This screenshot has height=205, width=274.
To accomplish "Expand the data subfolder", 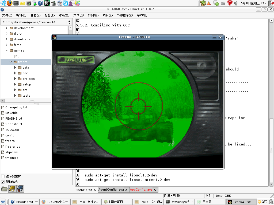I will 15,67.
